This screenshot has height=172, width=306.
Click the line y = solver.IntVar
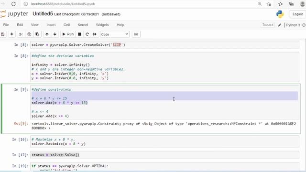point(70,78)
